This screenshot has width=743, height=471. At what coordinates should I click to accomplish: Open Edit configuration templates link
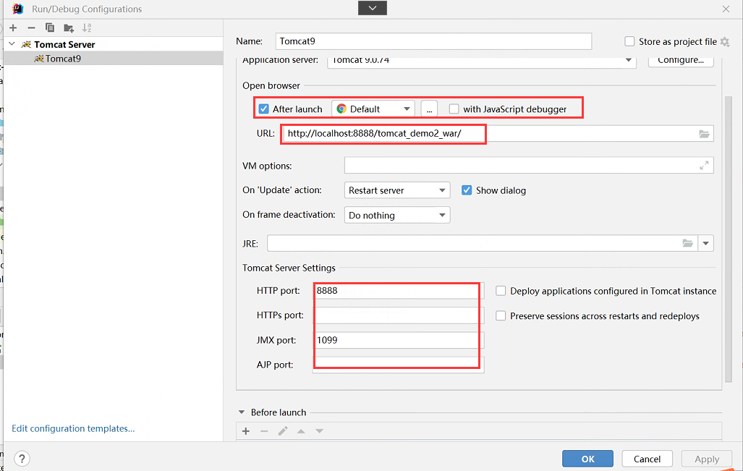click(73, 428)
